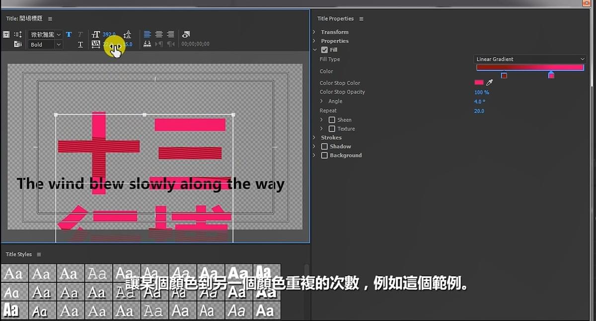Click the Color Stop Color swatch
The width and height of the screenshot is (596, 321).
pyautogui.click(x=479, y=83)
